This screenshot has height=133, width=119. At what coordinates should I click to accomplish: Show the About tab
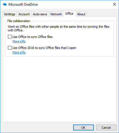[81, 14]
